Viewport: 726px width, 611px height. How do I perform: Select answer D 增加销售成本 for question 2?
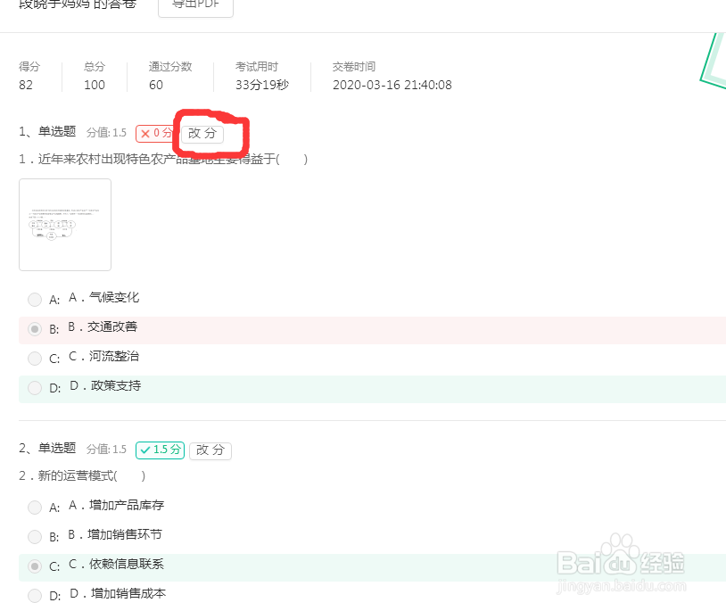34,596
